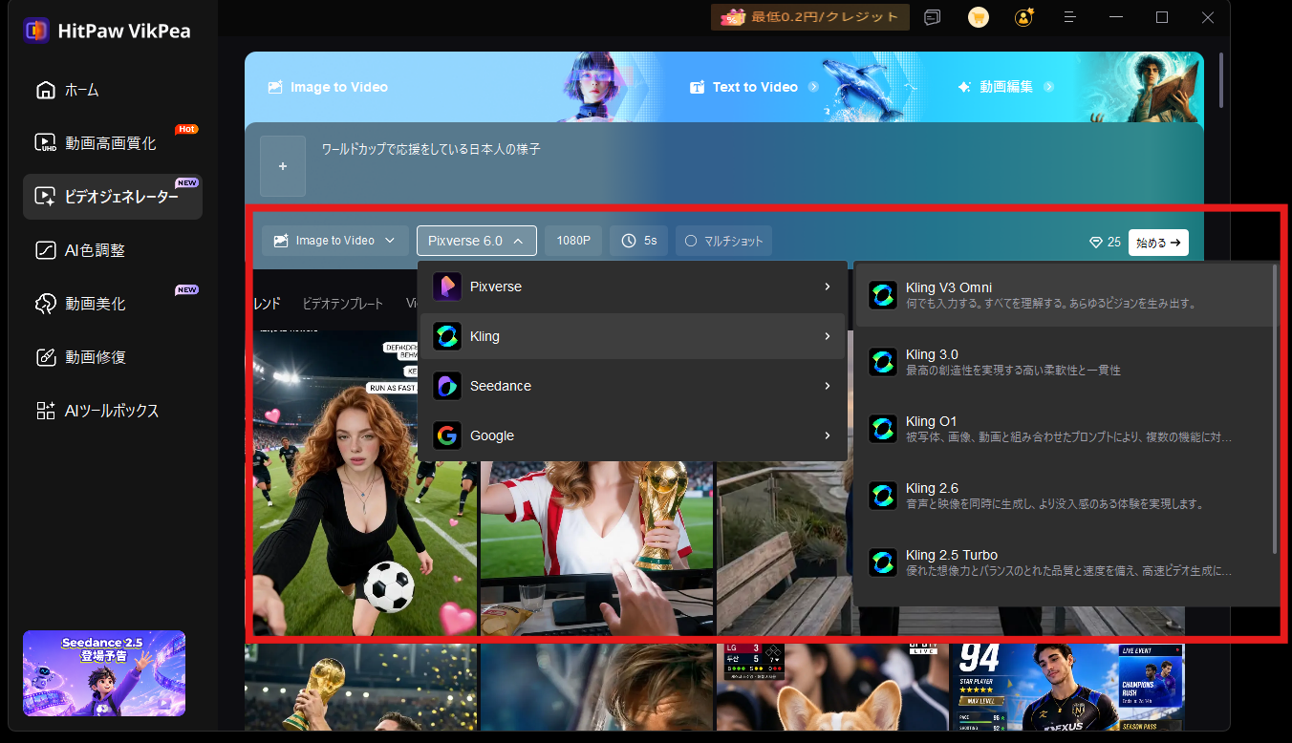Switch to the 動画編集 banner tab
Viewport: 1292px width, 743px height.
pos(1005,87)
